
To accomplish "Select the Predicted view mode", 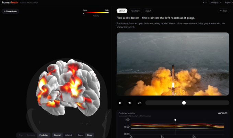I will click(44, 135).
